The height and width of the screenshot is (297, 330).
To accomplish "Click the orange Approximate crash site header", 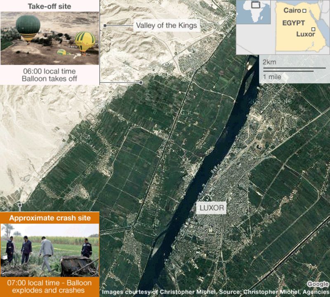I will click(49, 218).
